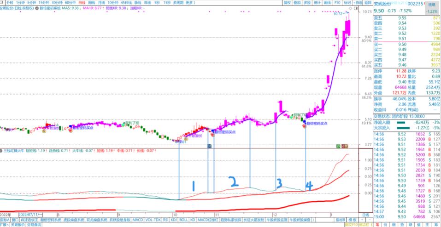Viewport: 441px width, 227px height.
Task: Expand the 扩展 panel at bottom-left
Action: tap(5, 225)
